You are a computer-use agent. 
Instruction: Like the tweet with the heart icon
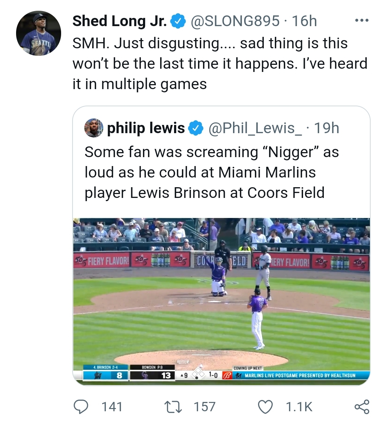coord(265,407)
